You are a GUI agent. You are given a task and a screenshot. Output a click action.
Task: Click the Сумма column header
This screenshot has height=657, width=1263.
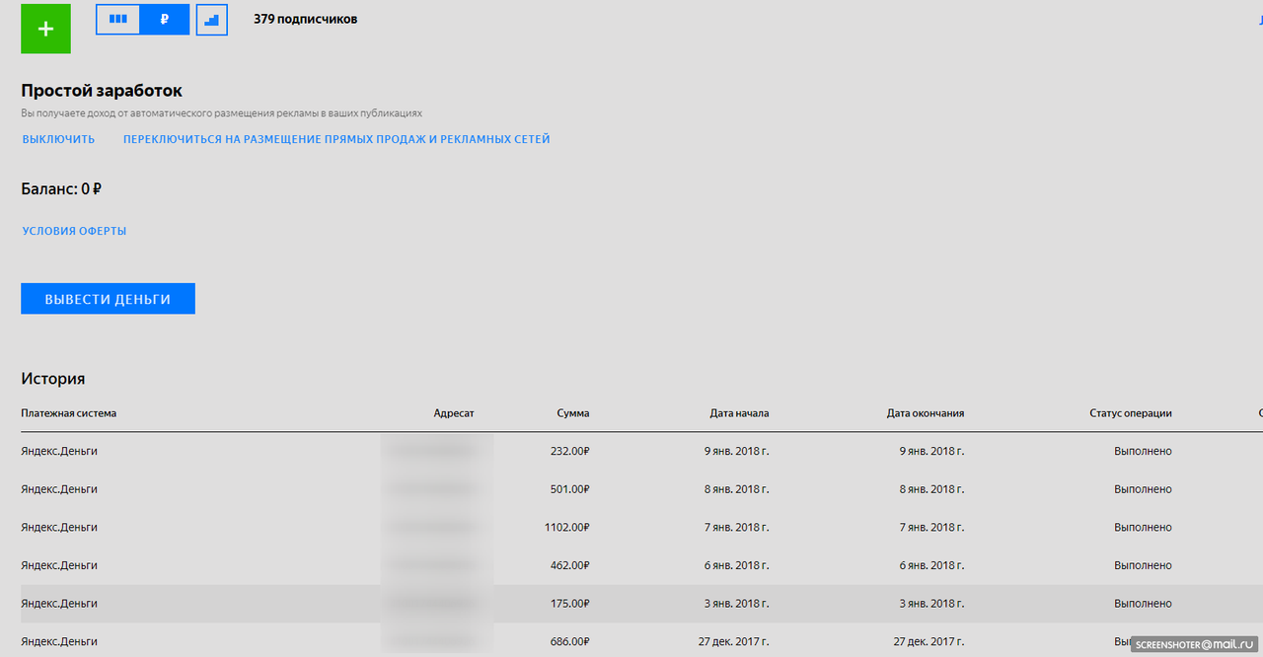[572, 413]
